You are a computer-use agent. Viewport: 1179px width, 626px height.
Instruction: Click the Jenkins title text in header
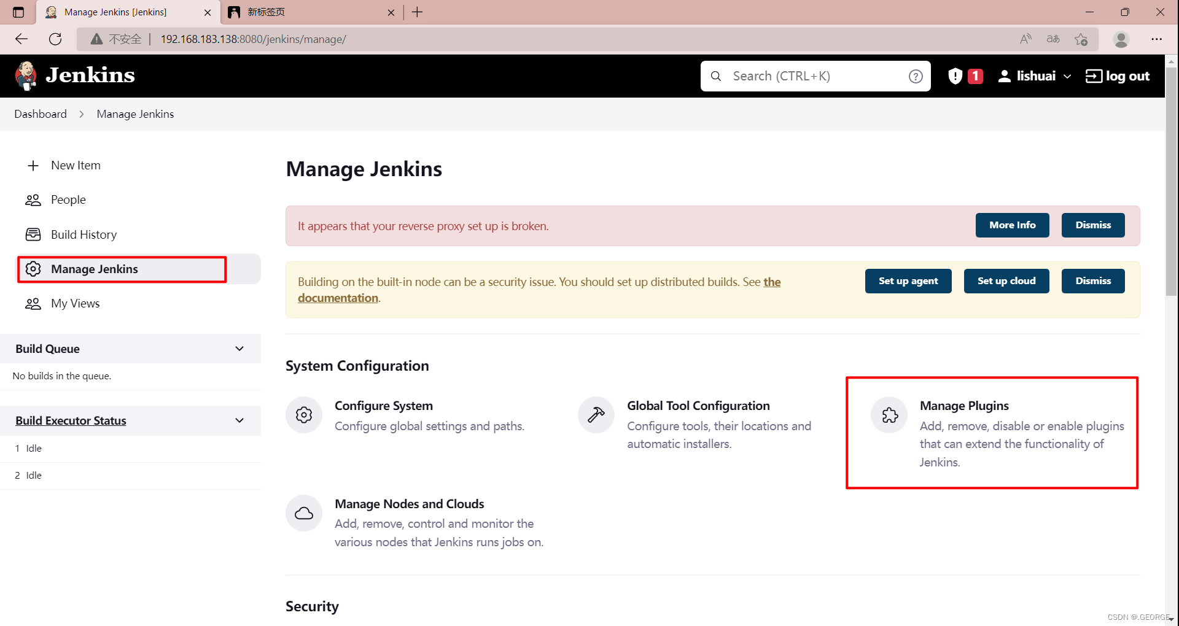tap(90, 75)
